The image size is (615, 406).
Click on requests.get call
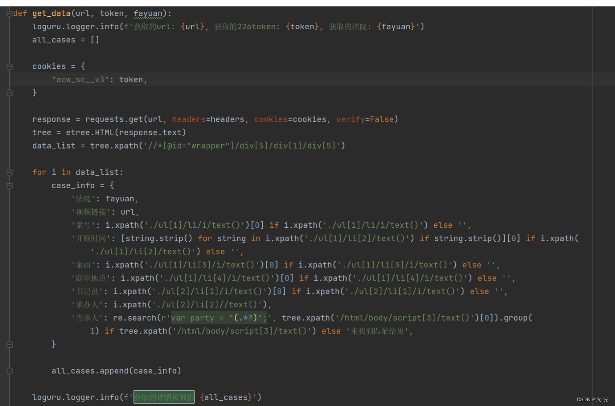pos(114,119)
